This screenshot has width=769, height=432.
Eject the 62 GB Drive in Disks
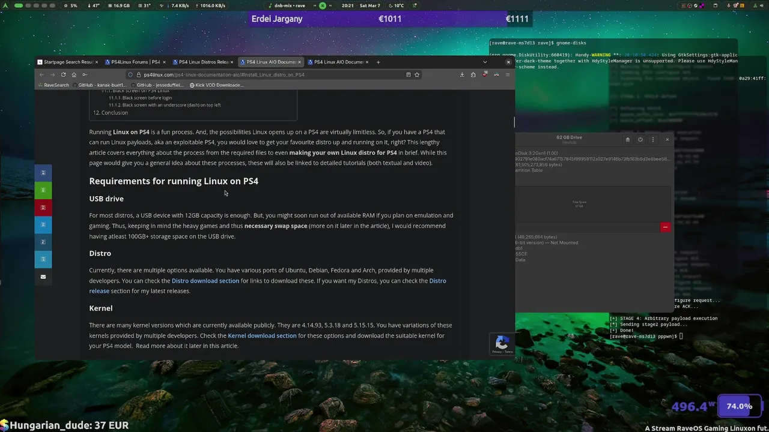click(628, 139)
